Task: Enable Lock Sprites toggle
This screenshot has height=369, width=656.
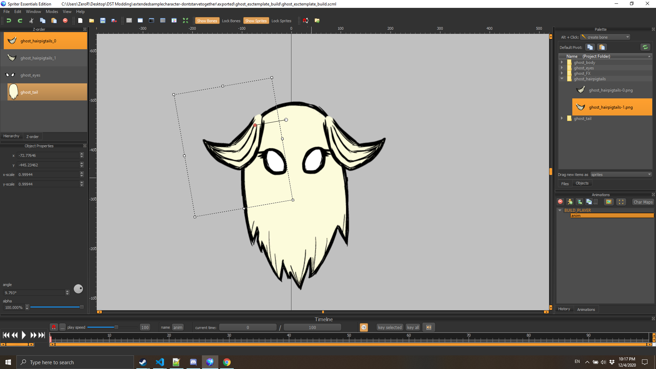Action: 281,21
